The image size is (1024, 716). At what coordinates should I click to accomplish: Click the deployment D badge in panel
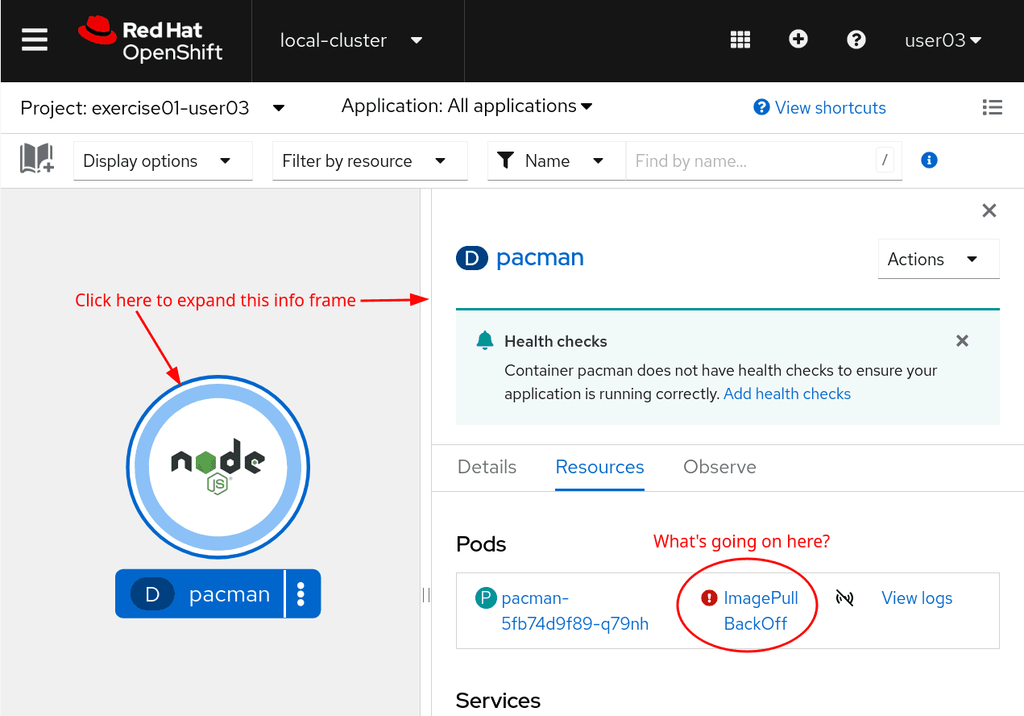[472, 258]
